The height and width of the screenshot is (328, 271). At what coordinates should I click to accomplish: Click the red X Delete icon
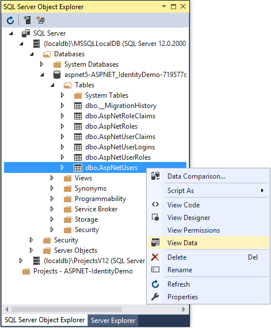tap(155, 257)
